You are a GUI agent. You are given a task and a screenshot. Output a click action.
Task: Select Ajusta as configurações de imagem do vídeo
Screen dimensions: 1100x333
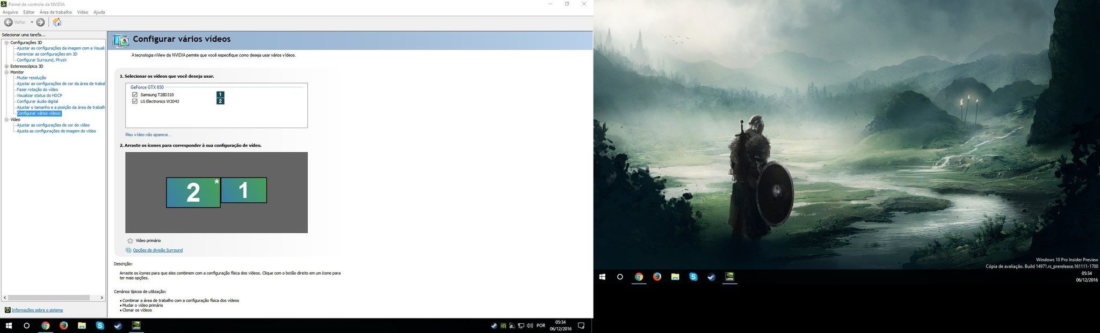(56, 131)
